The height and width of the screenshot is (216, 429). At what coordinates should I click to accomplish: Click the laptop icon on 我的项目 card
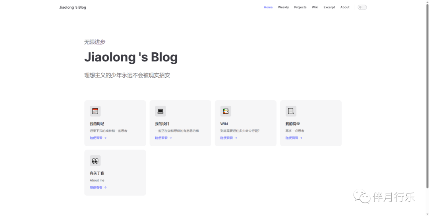160,111
